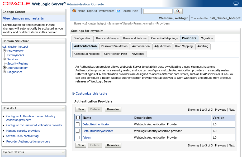Open Re-order Authentication providers help link

pyautogui.click(x=28, y=141)
